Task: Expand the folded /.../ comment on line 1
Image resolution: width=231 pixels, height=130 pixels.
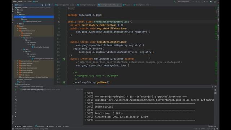Action: click(71, 8)
